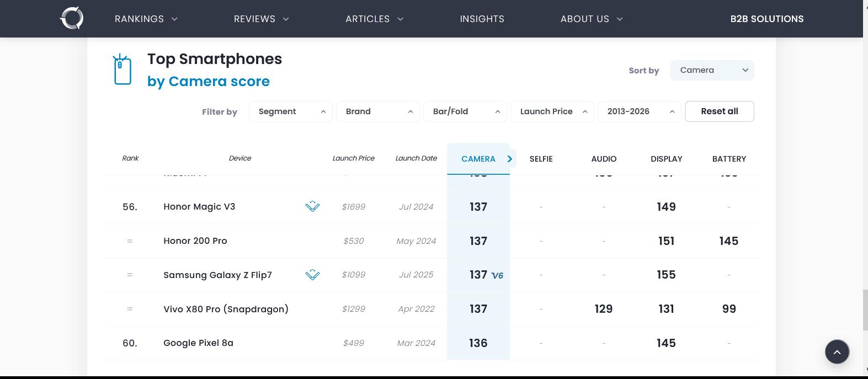Viewport: 868px width, 379px height.
Task: Switch to the SELFIE score column
Action: [x=541, y=159]
